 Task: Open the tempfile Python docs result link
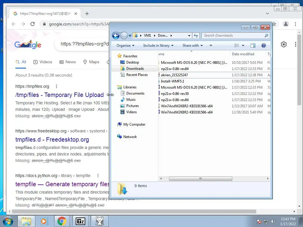click(62, 184)
